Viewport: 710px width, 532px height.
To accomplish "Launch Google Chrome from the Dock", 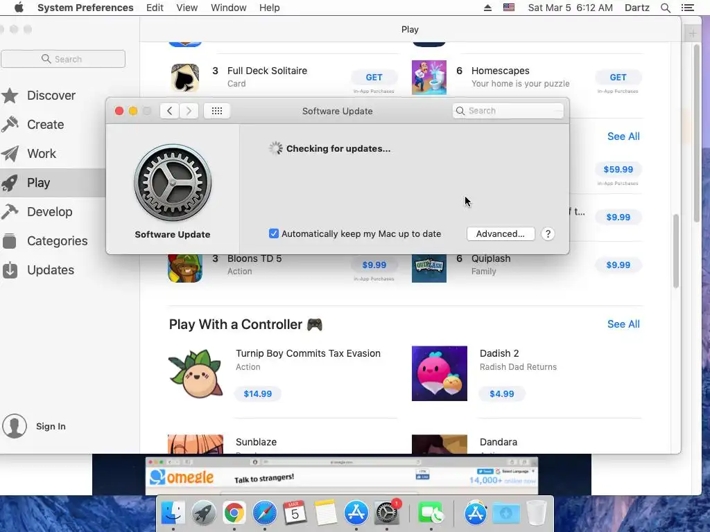I will pos(234,513).
